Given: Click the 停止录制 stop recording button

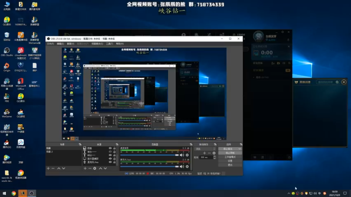Looking at the screenshot, I should point(230,153).
